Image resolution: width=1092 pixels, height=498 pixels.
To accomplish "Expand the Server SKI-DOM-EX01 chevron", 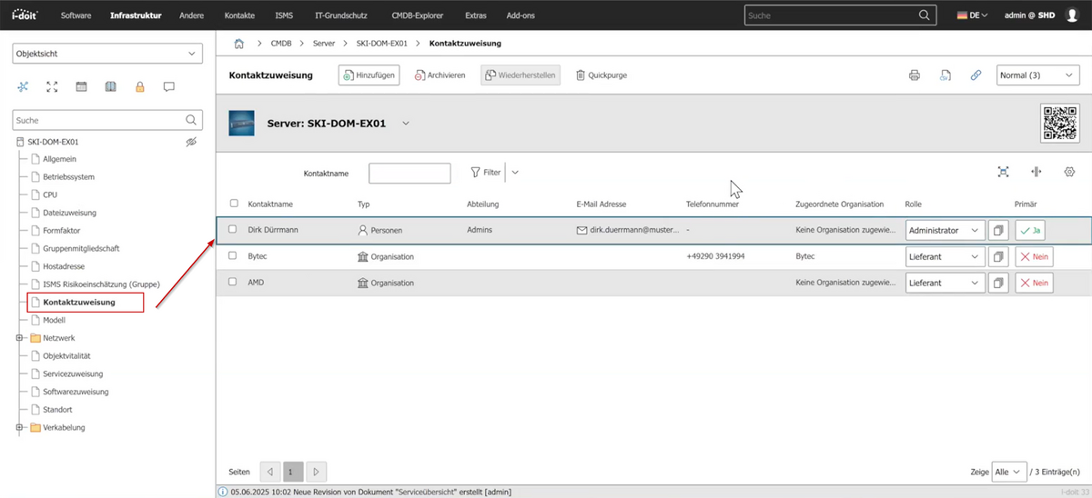I will (406, 123).
